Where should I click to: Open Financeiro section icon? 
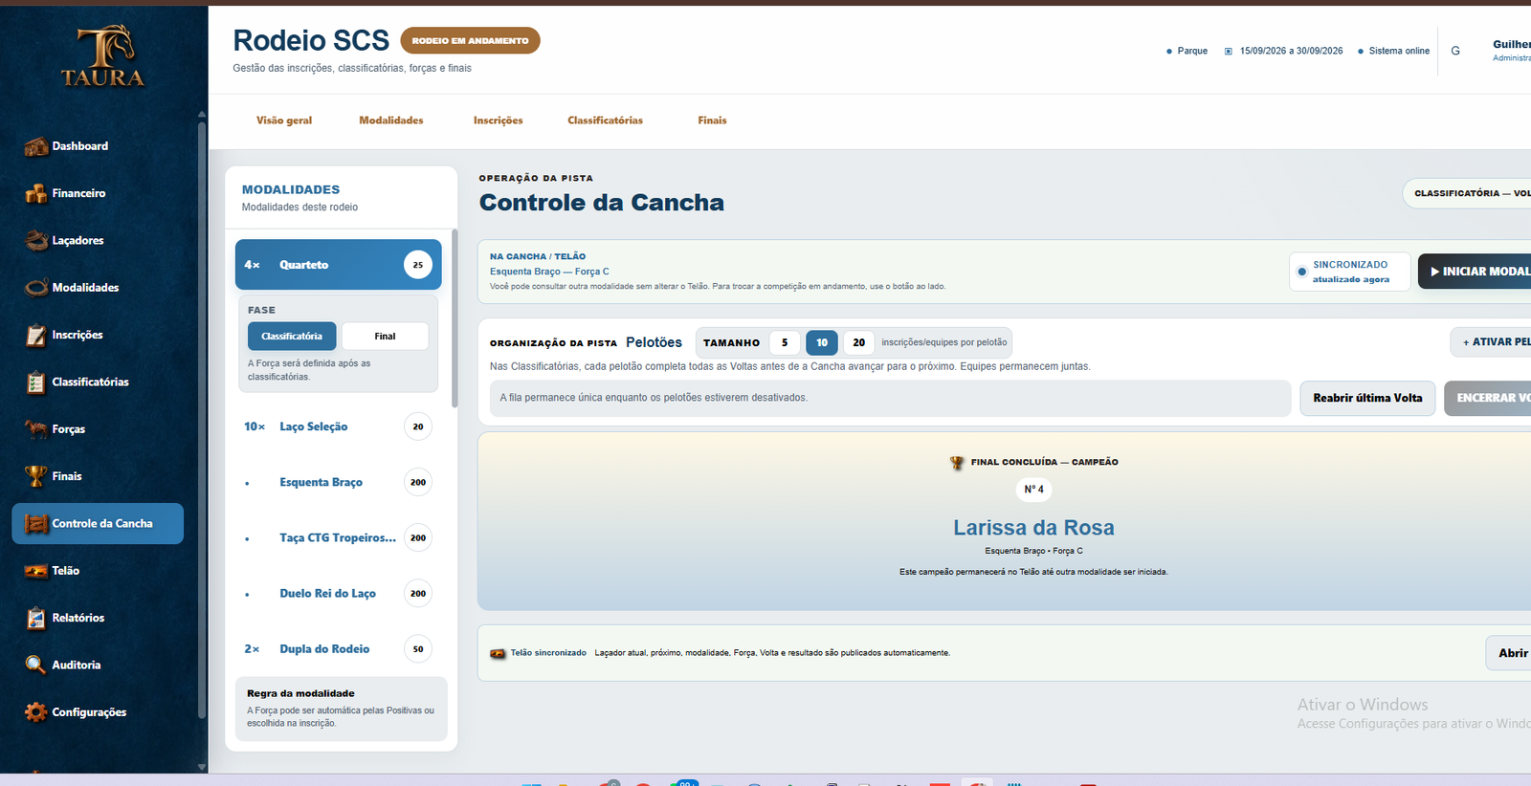point(36,193)
